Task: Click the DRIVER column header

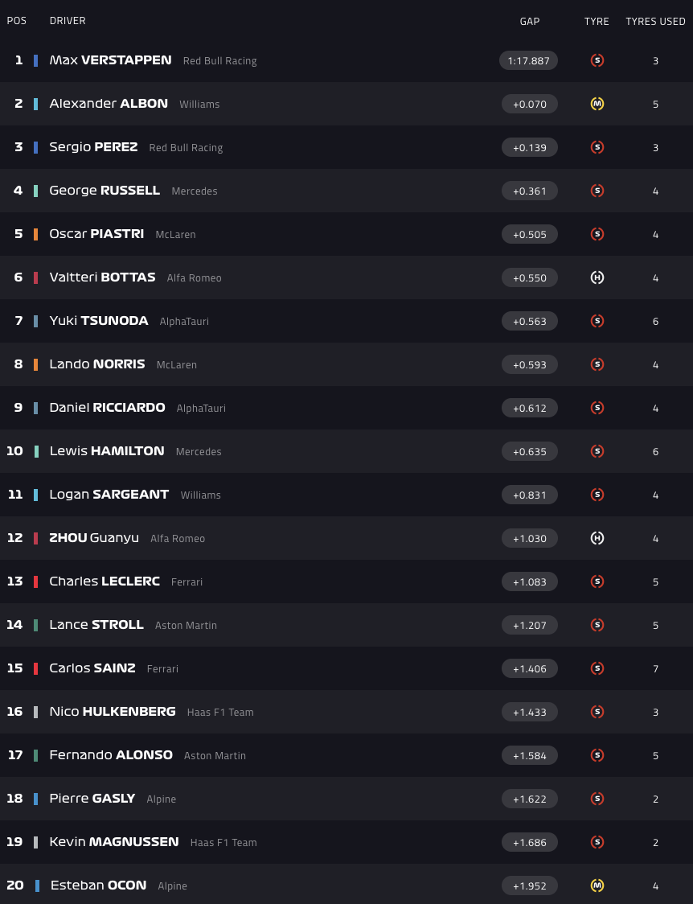Action: 68,21
